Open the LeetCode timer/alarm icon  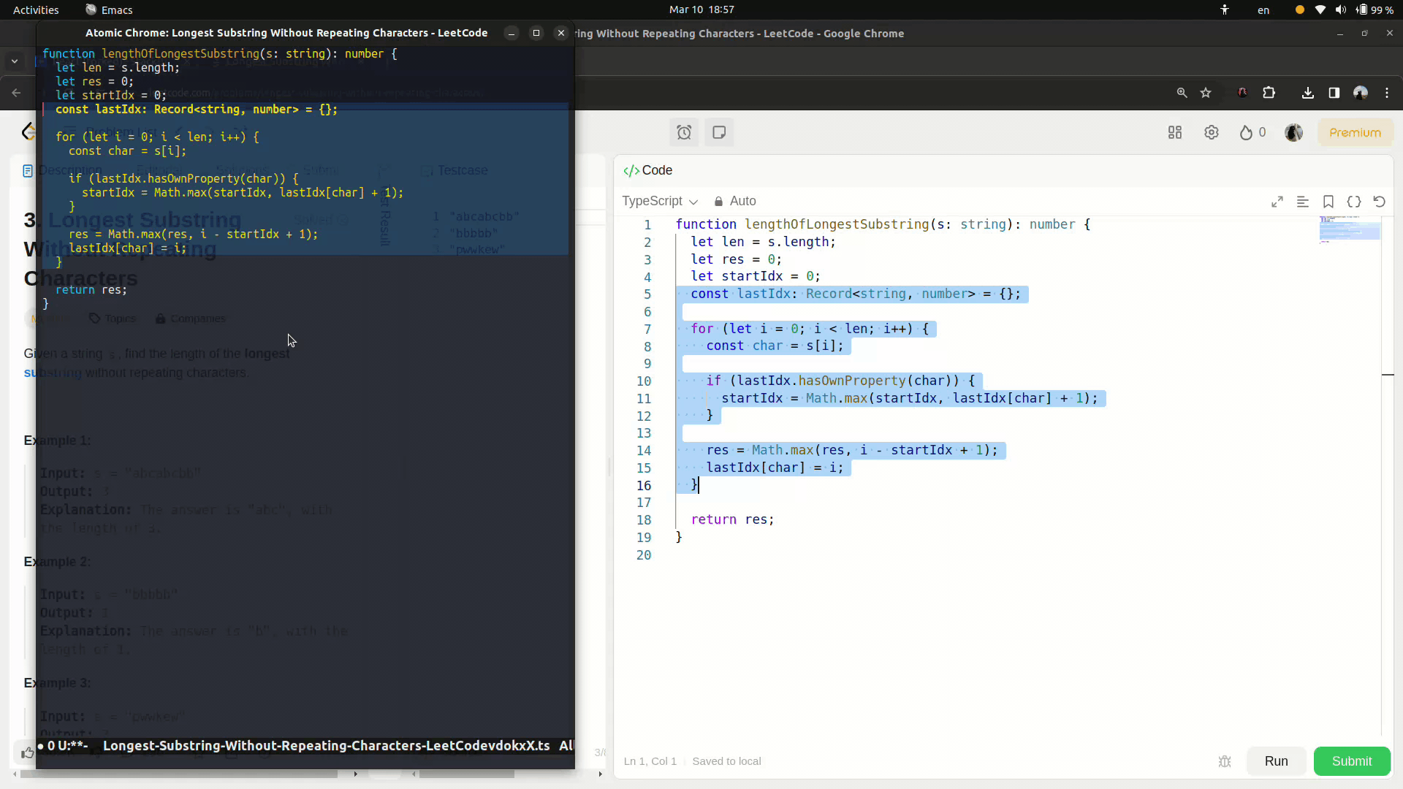tap(684, 132)
